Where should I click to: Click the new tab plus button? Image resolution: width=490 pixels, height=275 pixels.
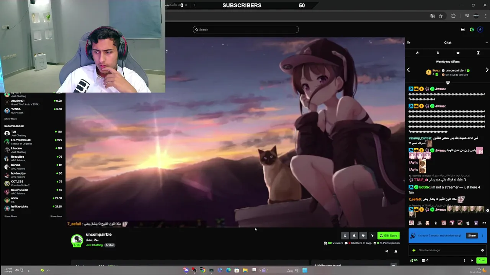coord(194,5)
